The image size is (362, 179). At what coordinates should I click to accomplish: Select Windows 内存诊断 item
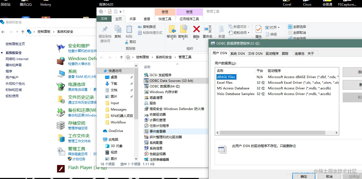[161, 92]
